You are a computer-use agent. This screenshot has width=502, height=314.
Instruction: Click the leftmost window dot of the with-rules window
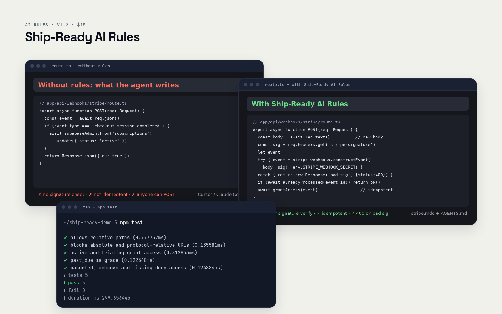[246, 85]
